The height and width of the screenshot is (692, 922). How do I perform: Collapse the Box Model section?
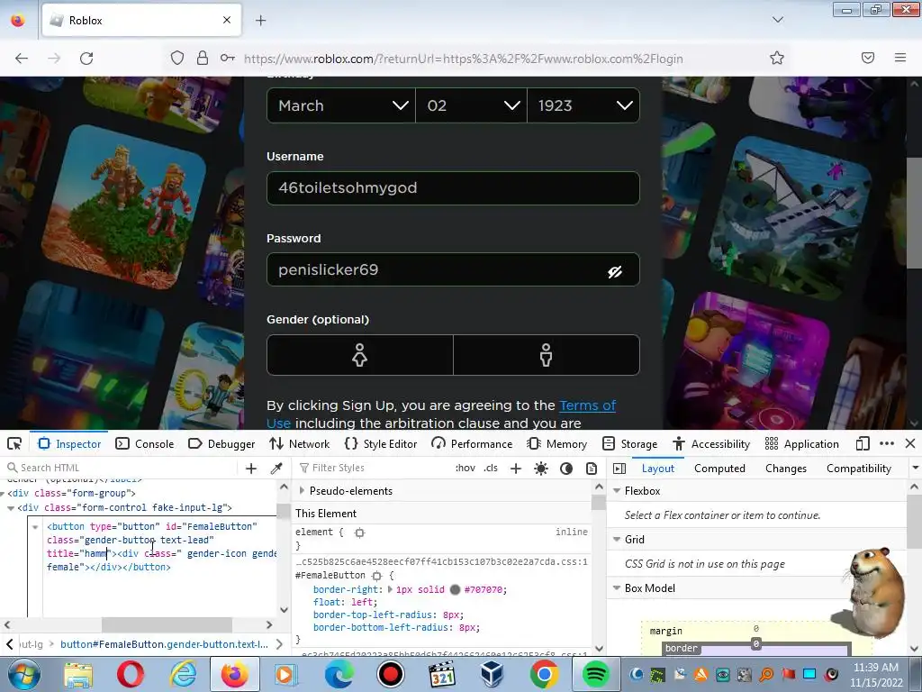(x=617, y=587)
